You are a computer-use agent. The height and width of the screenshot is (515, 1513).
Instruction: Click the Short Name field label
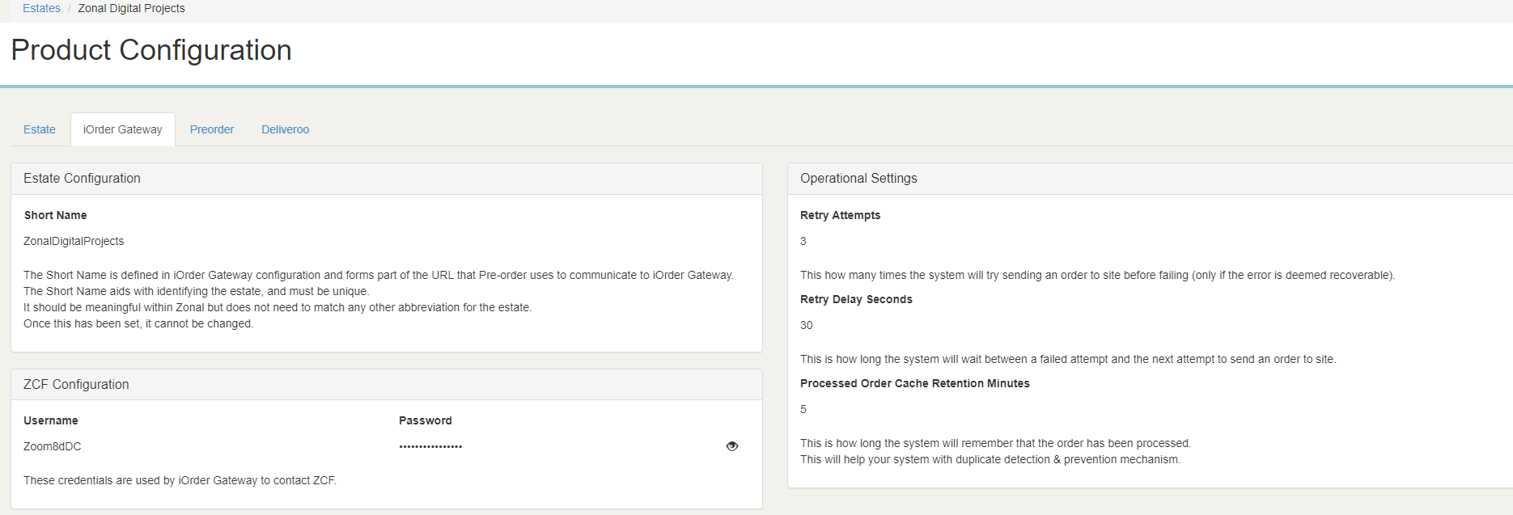[55, 215]
